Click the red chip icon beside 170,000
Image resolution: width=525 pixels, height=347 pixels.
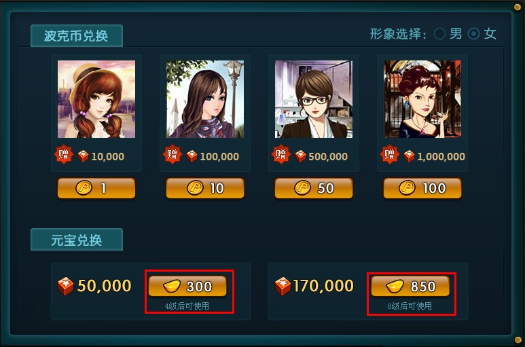[283, 286]
